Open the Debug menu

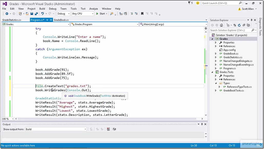(53, 9)
